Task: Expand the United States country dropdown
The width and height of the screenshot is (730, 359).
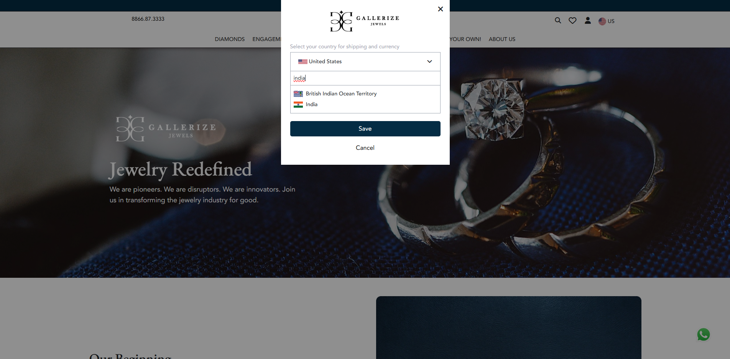Action: coord(365,62)
